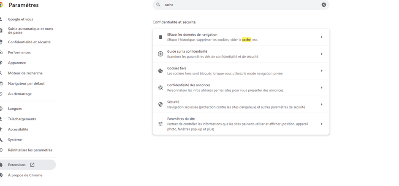Viewport: 399px width, 186px height.
Task: Click the trash icon for Effacer les données
Action: tap(160, 37)
